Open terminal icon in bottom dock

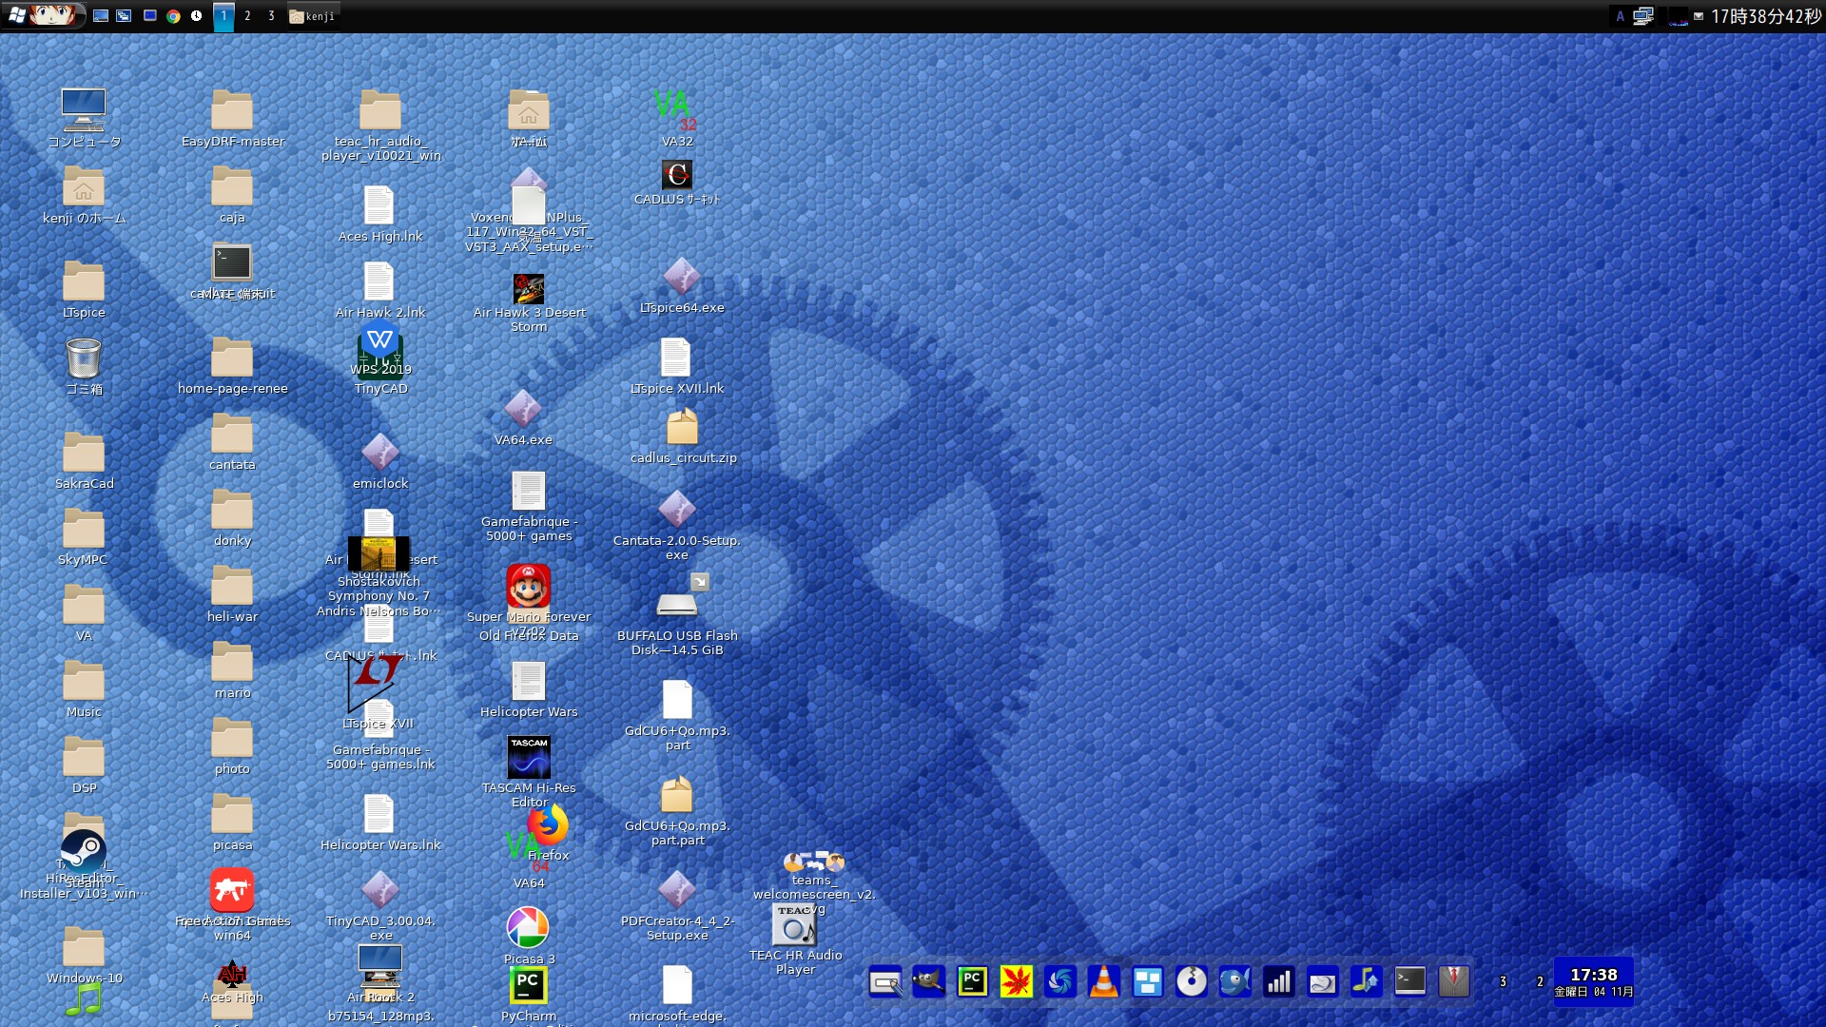click(x=1409, y=981)
